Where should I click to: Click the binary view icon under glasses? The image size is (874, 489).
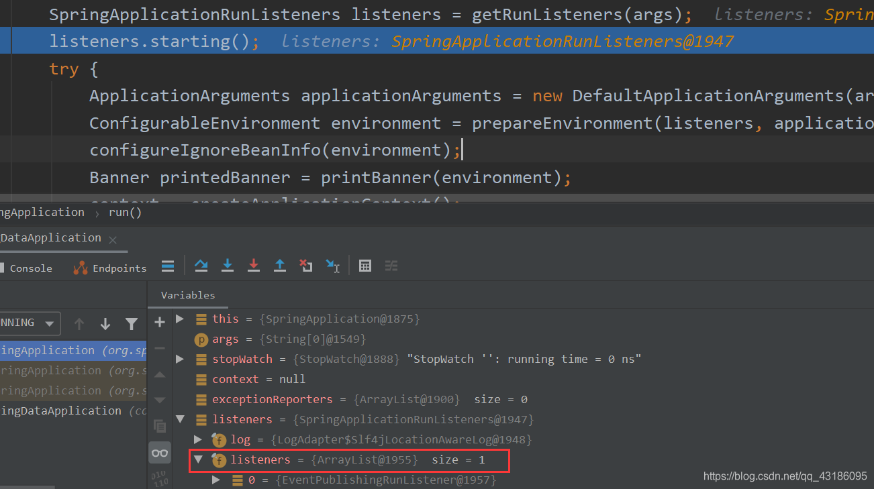tap(160, 478)
